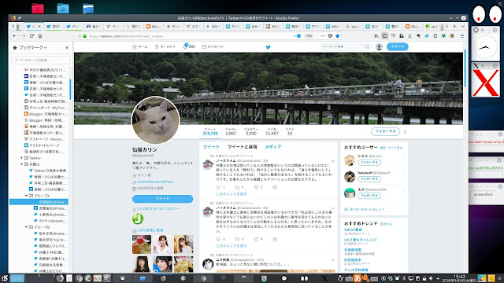Open メッセージ in Twitter navigation
504x283 pixels.
tap(213, 47)
